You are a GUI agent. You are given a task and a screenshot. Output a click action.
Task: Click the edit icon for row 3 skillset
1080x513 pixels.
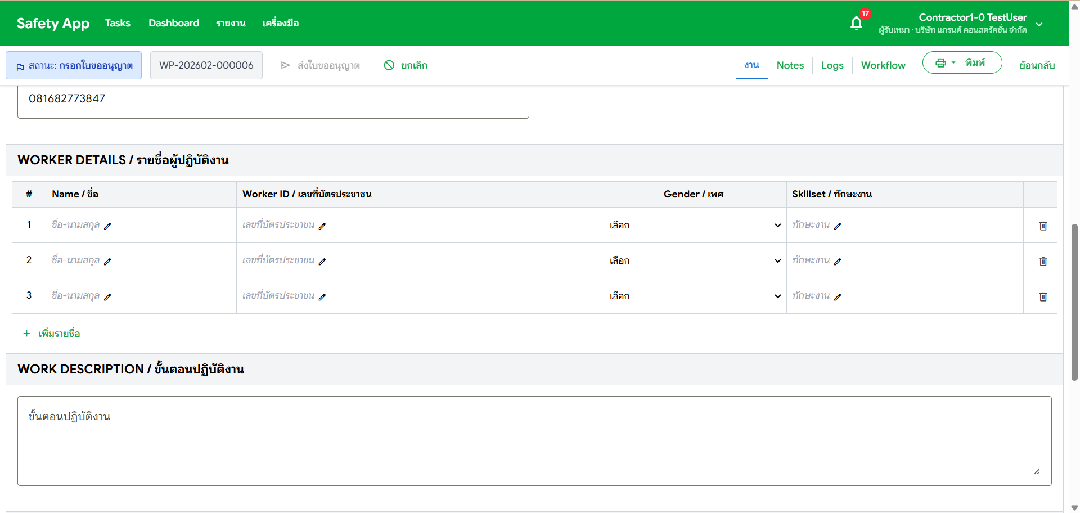839,296
